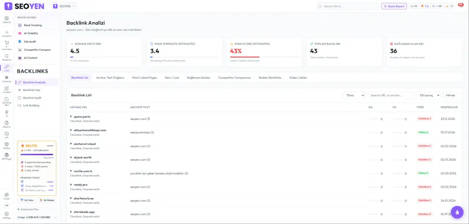Switch to Anchor Text Dağılımı tab

[x=110, y=78]
